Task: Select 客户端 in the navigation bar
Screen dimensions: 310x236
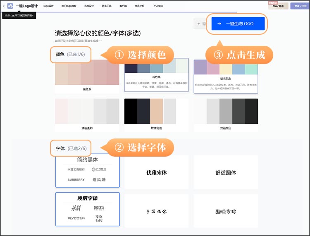Action: [123, 6]
